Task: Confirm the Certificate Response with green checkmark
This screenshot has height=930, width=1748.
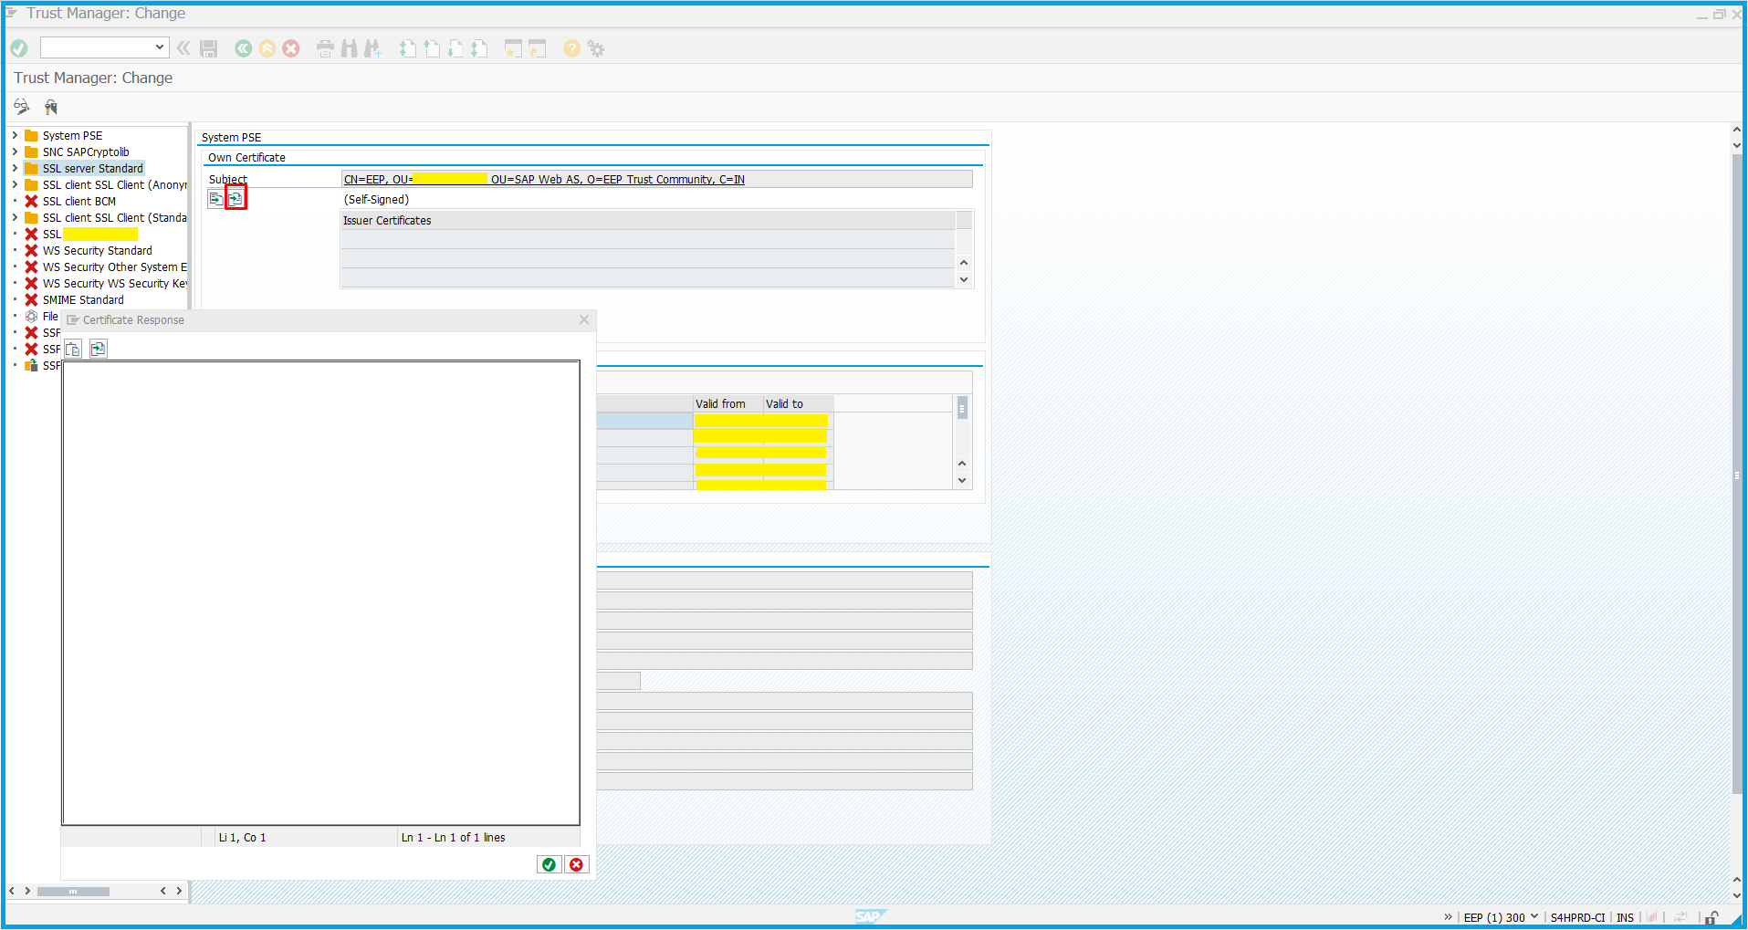Action: 549,864
